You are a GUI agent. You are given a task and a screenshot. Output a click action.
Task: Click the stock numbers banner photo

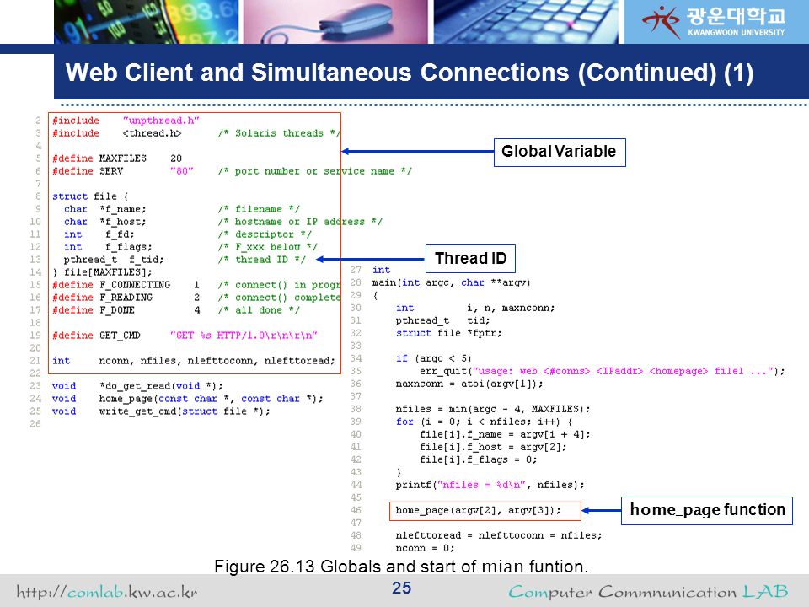[x=146, y=22]
